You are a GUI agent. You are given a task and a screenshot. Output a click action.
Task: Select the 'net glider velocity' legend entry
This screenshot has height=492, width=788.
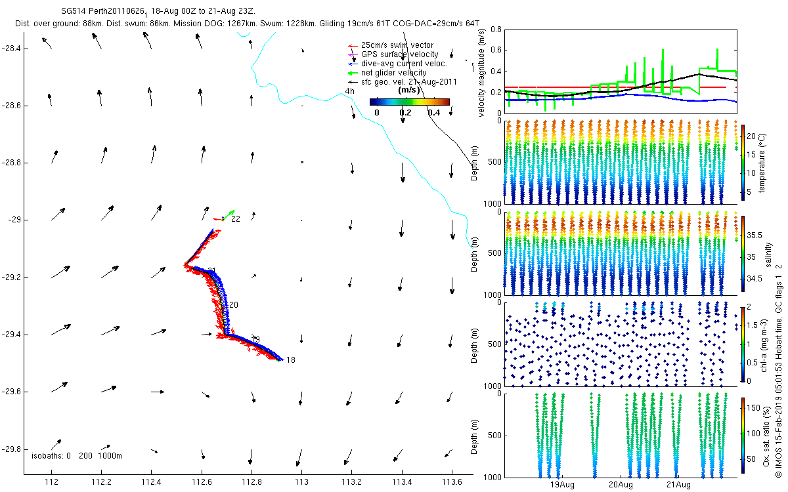tap(394, 72)
